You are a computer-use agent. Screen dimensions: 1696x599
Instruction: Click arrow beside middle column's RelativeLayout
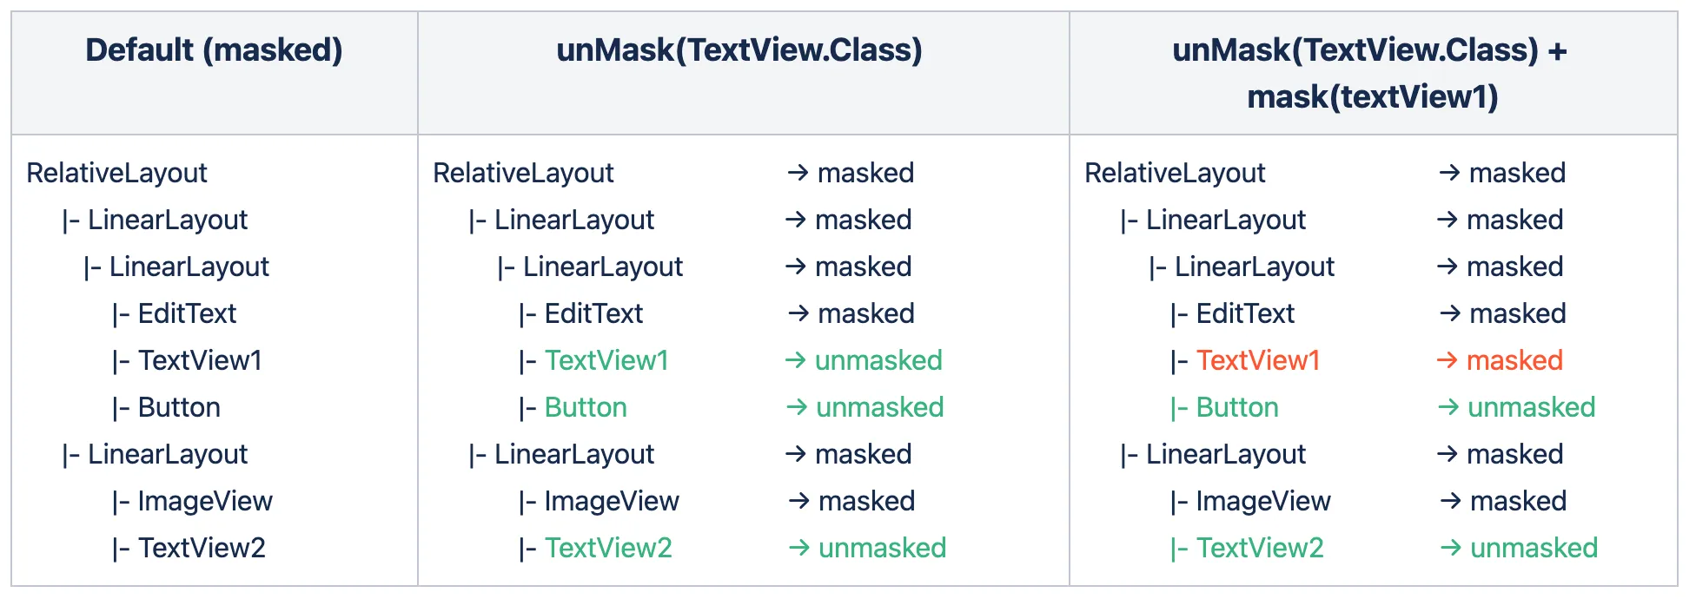(x=798, y=173)
